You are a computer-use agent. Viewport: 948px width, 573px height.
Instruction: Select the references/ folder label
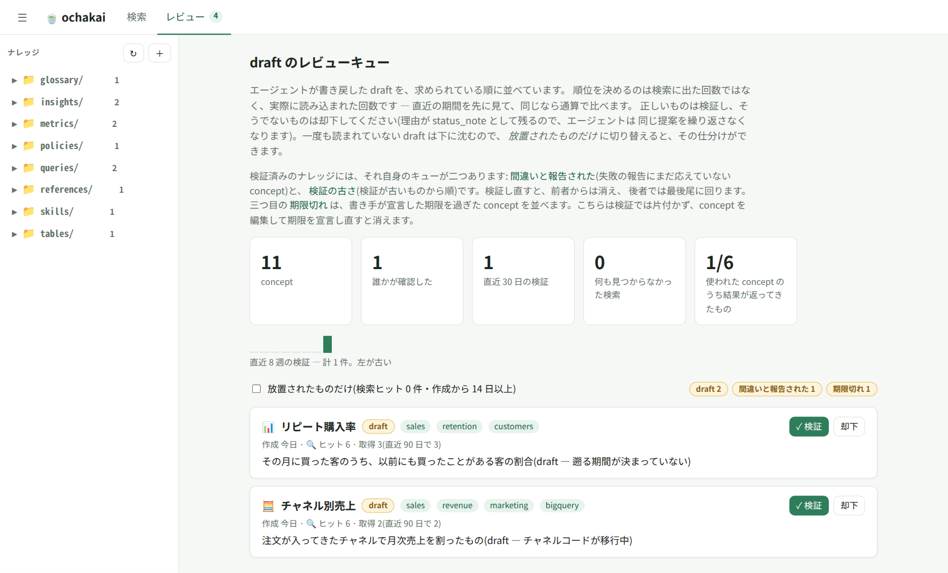66,190
